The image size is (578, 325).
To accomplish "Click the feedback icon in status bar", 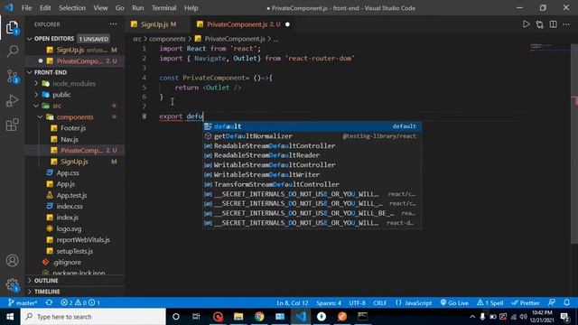I will (x=552, y=302).
